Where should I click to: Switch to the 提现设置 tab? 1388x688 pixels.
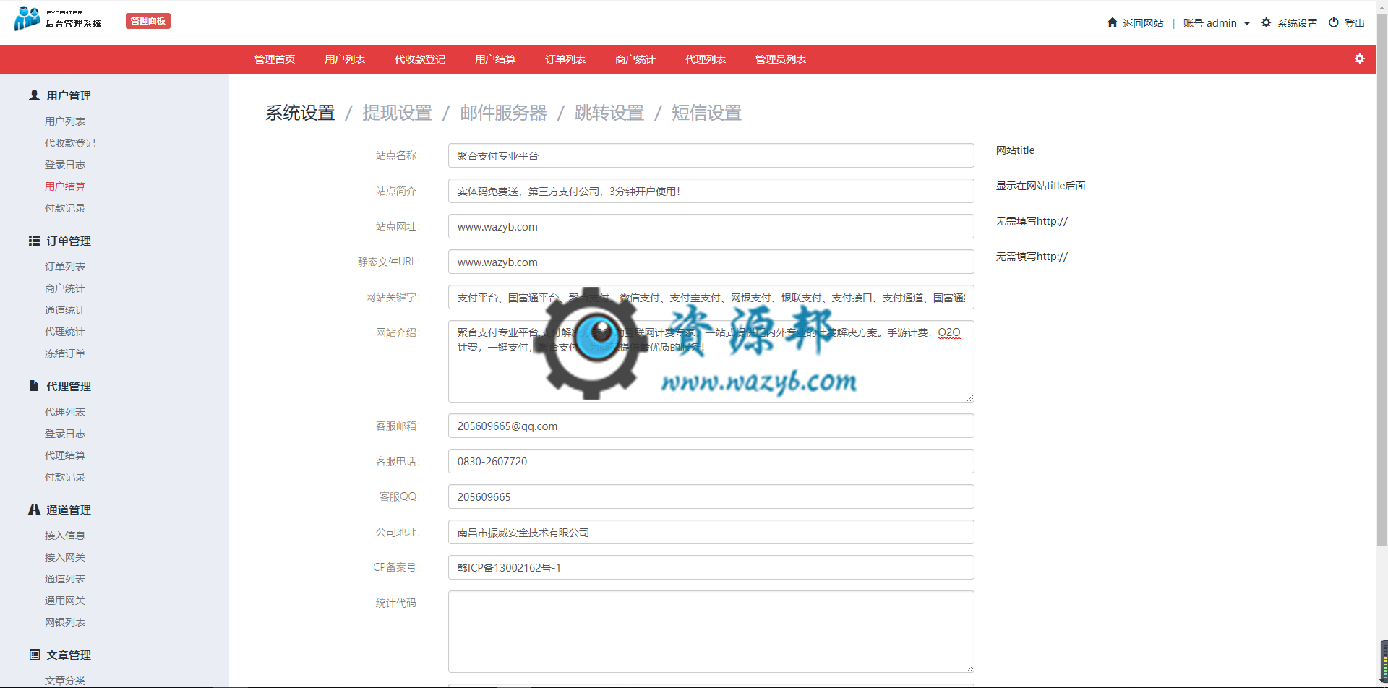tap(397, 113)
